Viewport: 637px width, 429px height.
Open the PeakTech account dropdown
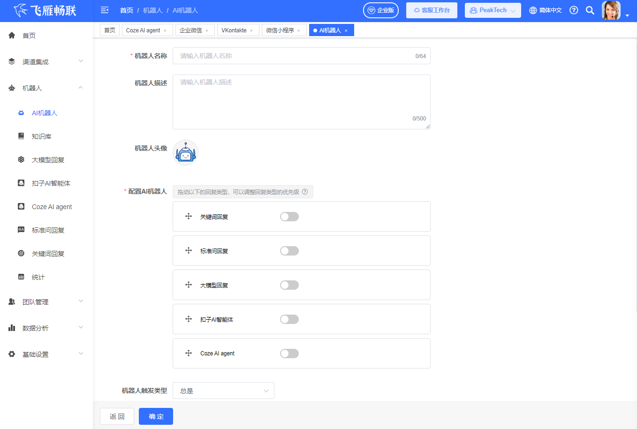493,10
